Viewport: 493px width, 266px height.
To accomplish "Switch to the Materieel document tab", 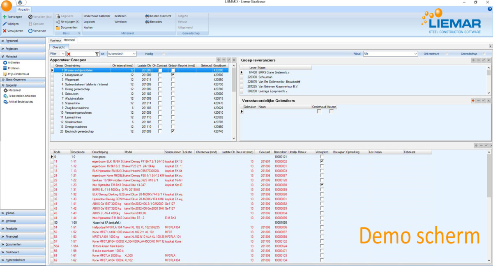I will click(x=69, y=40).
